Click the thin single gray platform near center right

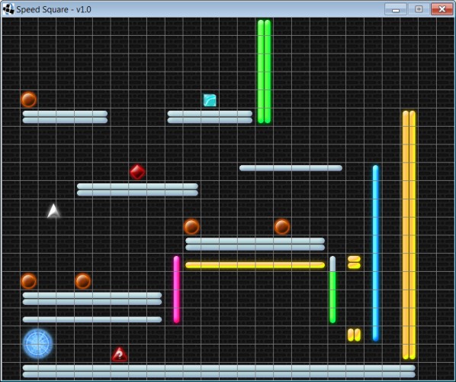(x=291, y=168)
